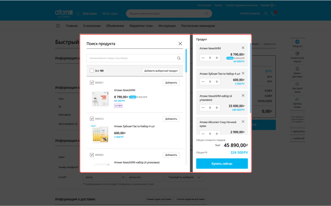331x206 pixels.
Task: Click the circular icon beside Atomy logo
Action: (x=78, y=13)
